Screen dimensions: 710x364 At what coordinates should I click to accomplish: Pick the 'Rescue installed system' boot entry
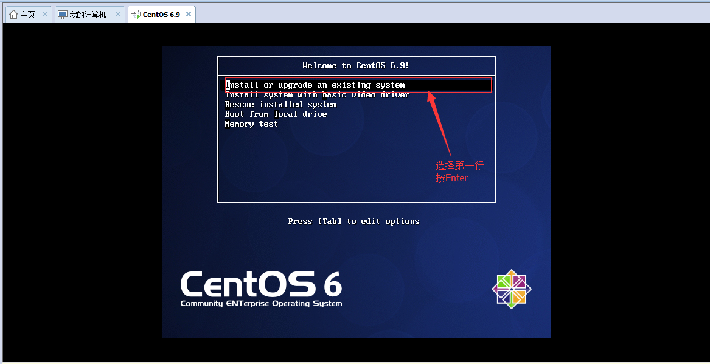[280, 105]
